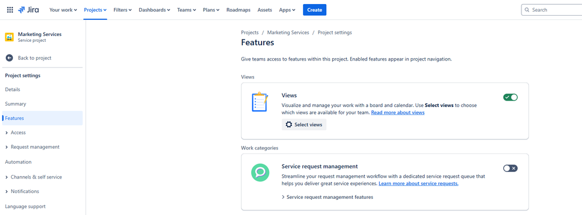Click the Work categories section label

click(259, 148)
